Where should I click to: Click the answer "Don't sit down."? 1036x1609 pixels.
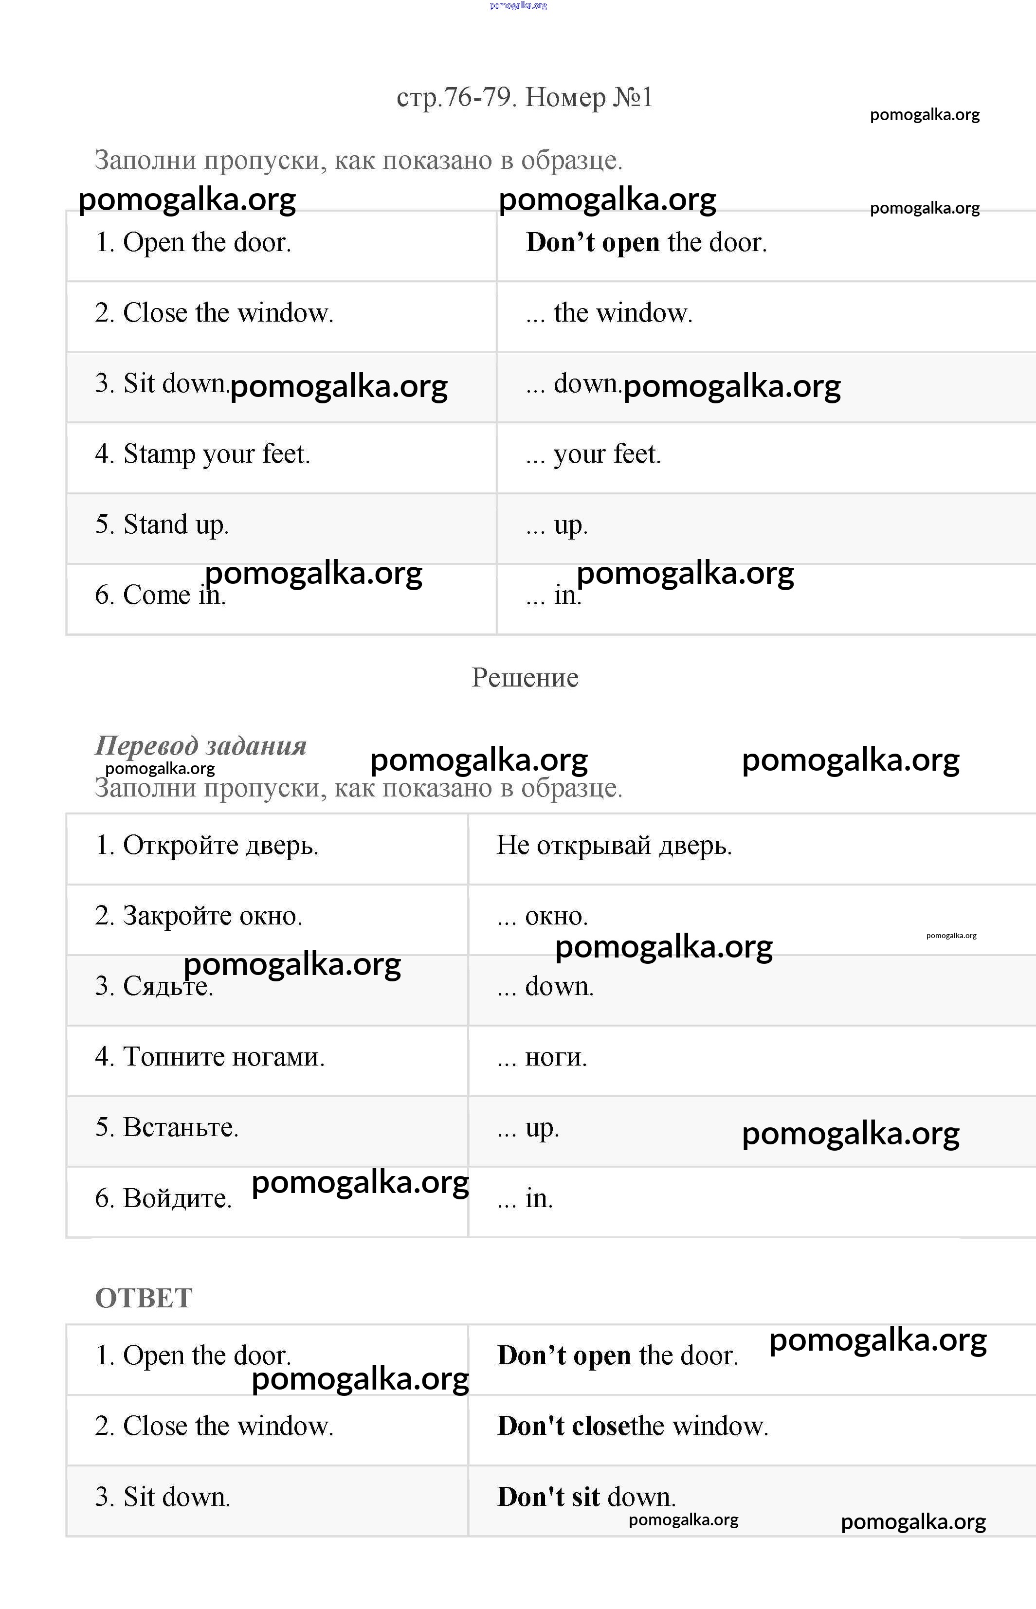point(586,1497)
